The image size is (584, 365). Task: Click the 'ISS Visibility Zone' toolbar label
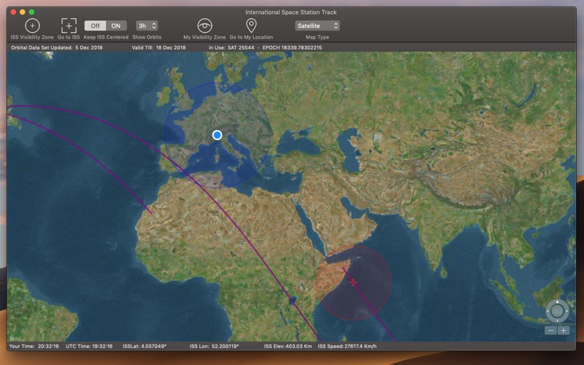(32, 37)
